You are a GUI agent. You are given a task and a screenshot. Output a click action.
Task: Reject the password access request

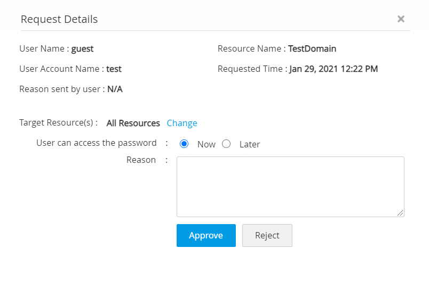[x=267, y=235]
